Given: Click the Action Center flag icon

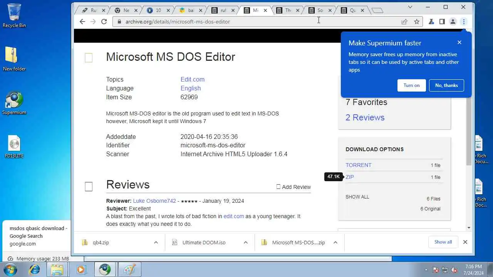Looking at the screenshot, I should point(436,270).
